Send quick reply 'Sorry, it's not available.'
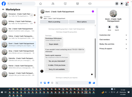Screen dimensions: 132x97 coord(57,69)
